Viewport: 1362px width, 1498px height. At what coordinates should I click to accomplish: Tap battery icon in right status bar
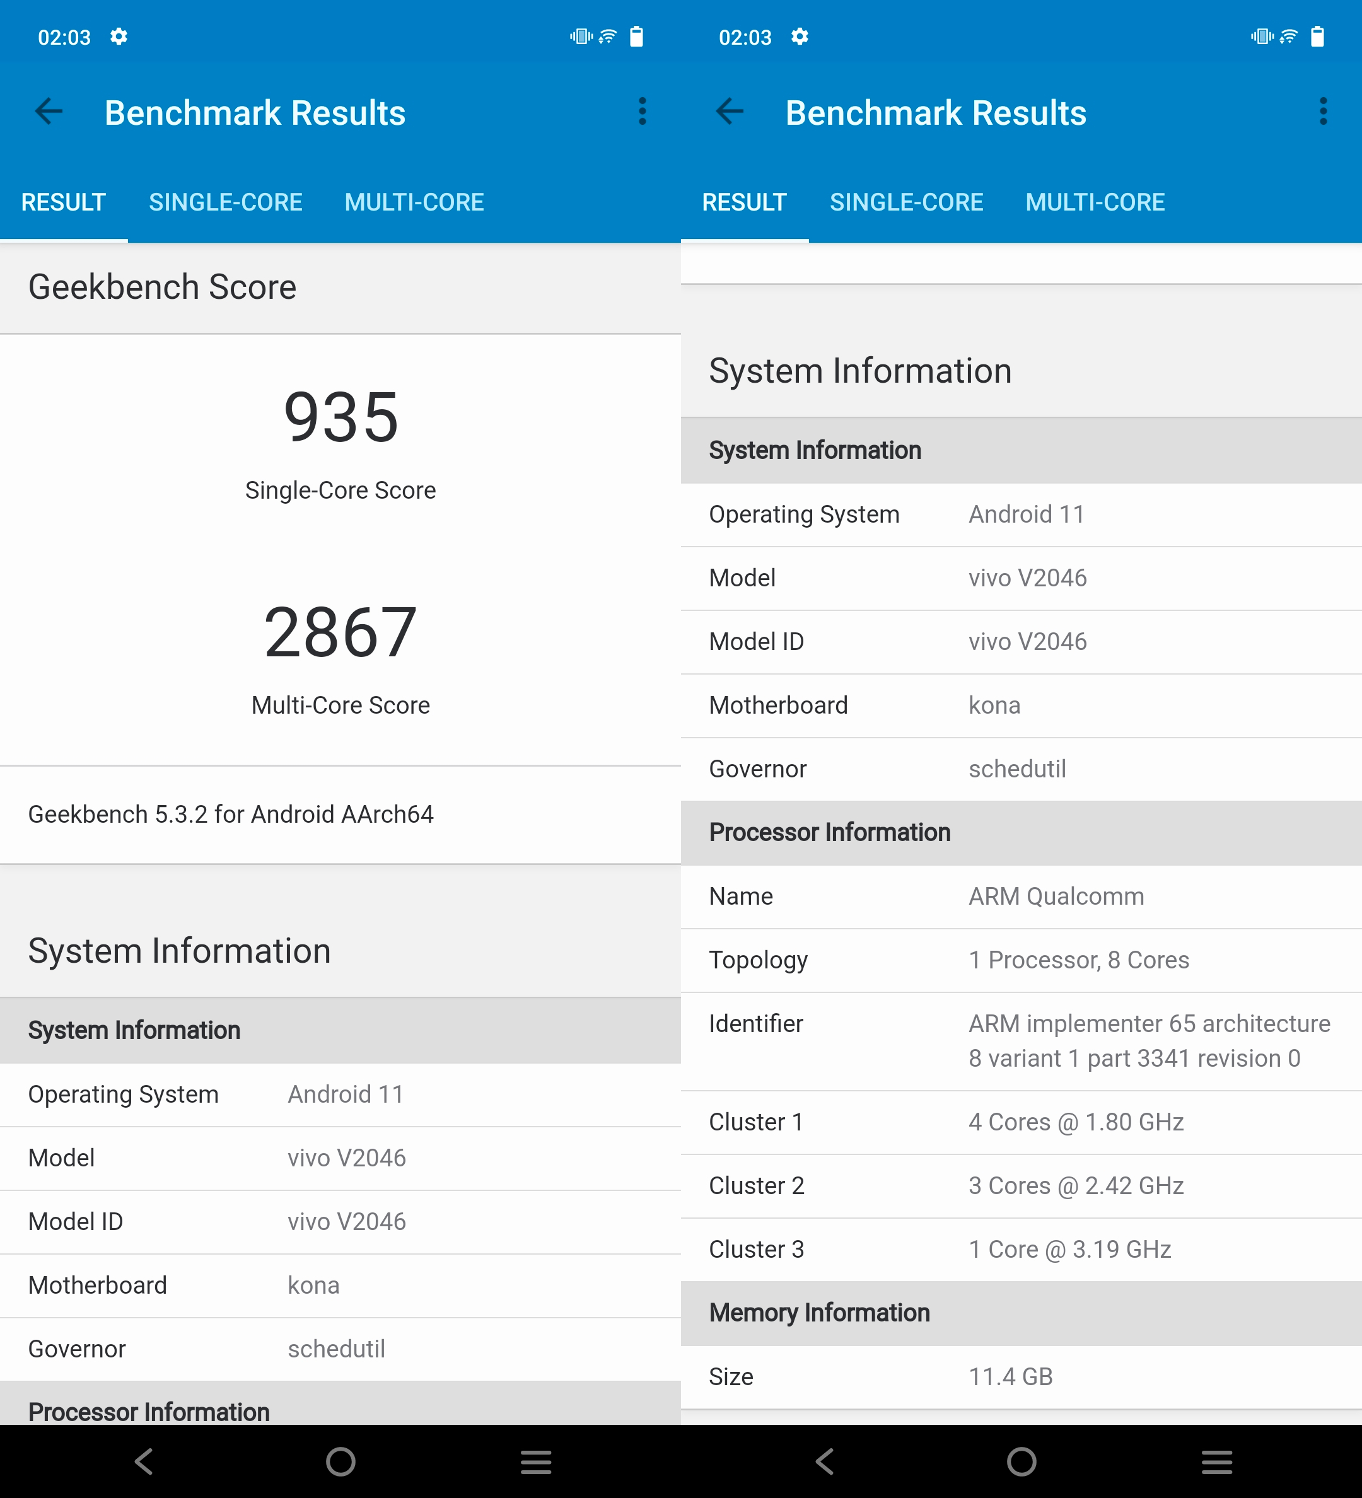point(1317,37)
